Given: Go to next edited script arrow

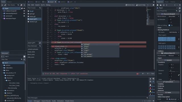Looking at the screenshot, I should tap(150, 5).
